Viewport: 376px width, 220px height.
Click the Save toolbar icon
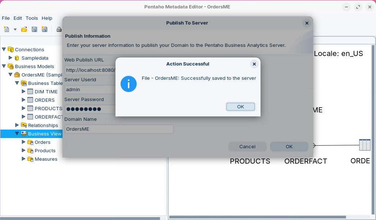34,29
